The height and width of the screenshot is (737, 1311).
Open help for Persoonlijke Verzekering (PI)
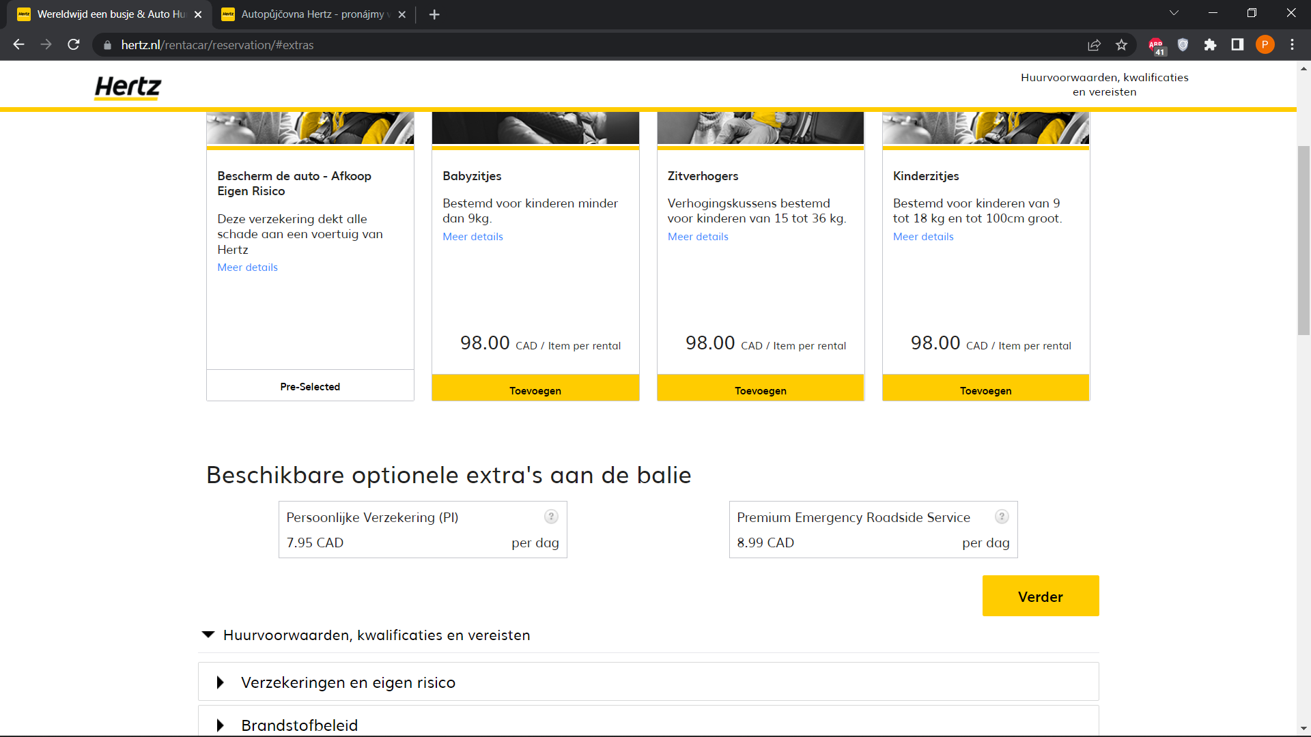(x=551, y=517)
